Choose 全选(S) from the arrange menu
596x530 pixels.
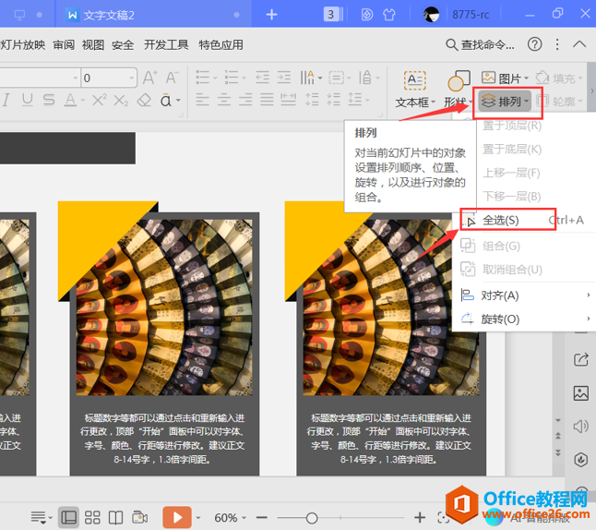[x=500, y=221]
